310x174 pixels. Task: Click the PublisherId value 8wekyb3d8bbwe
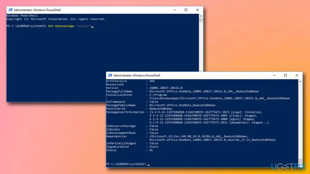tap(161, 109)
